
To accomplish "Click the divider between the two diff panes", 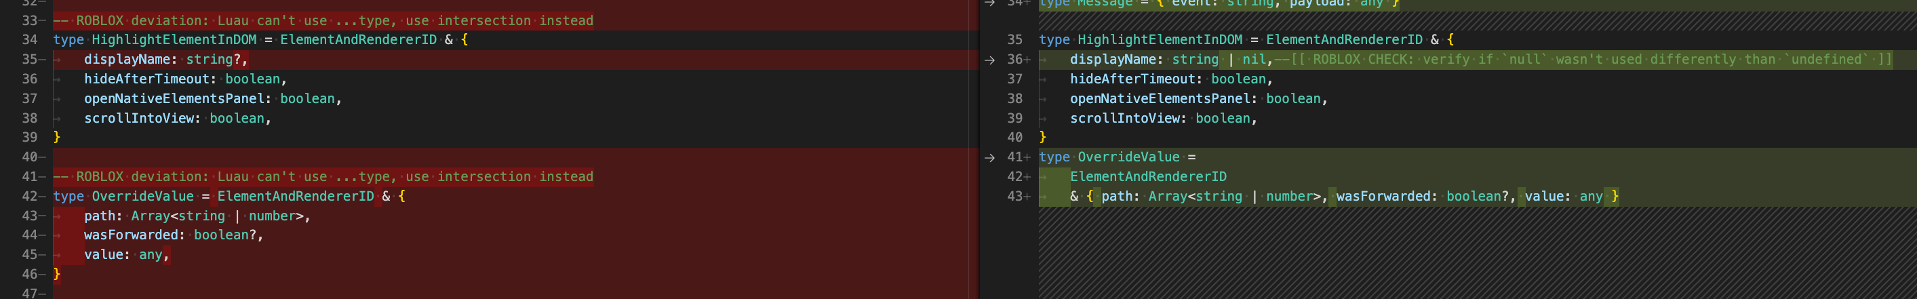I will click(x=979, y=148).
